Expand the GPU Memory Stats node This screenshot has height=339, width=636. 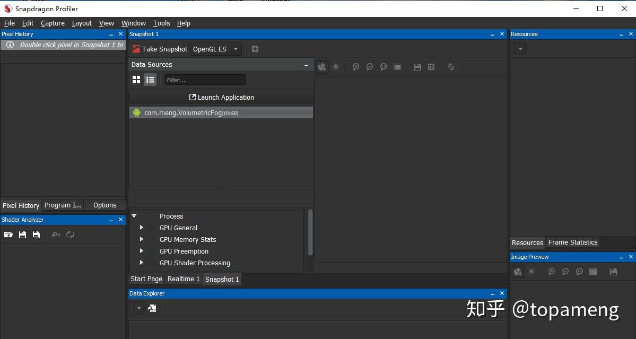142,239
